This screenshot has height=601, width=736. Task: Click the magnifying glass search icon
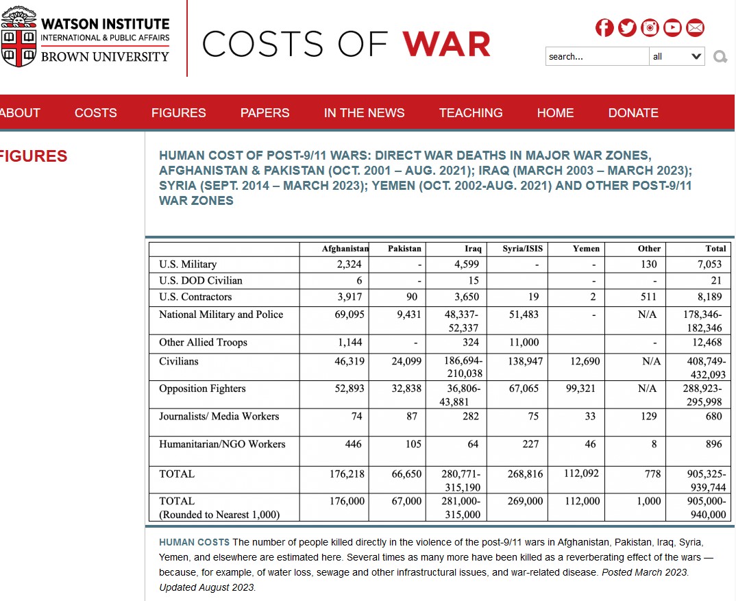pos(720,57)
